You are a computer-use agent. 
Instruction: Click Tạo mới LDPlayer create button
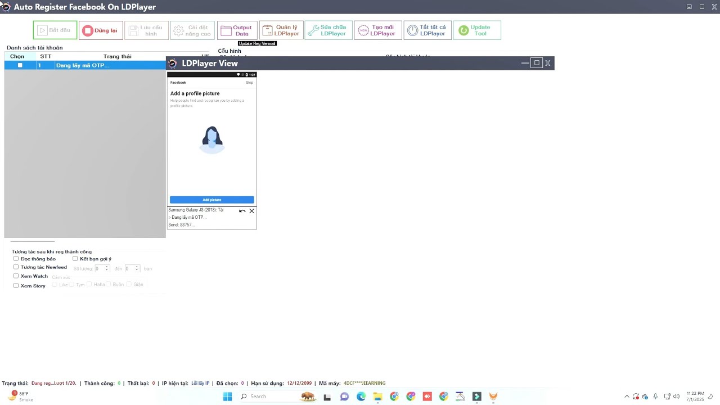coord(378,30)
